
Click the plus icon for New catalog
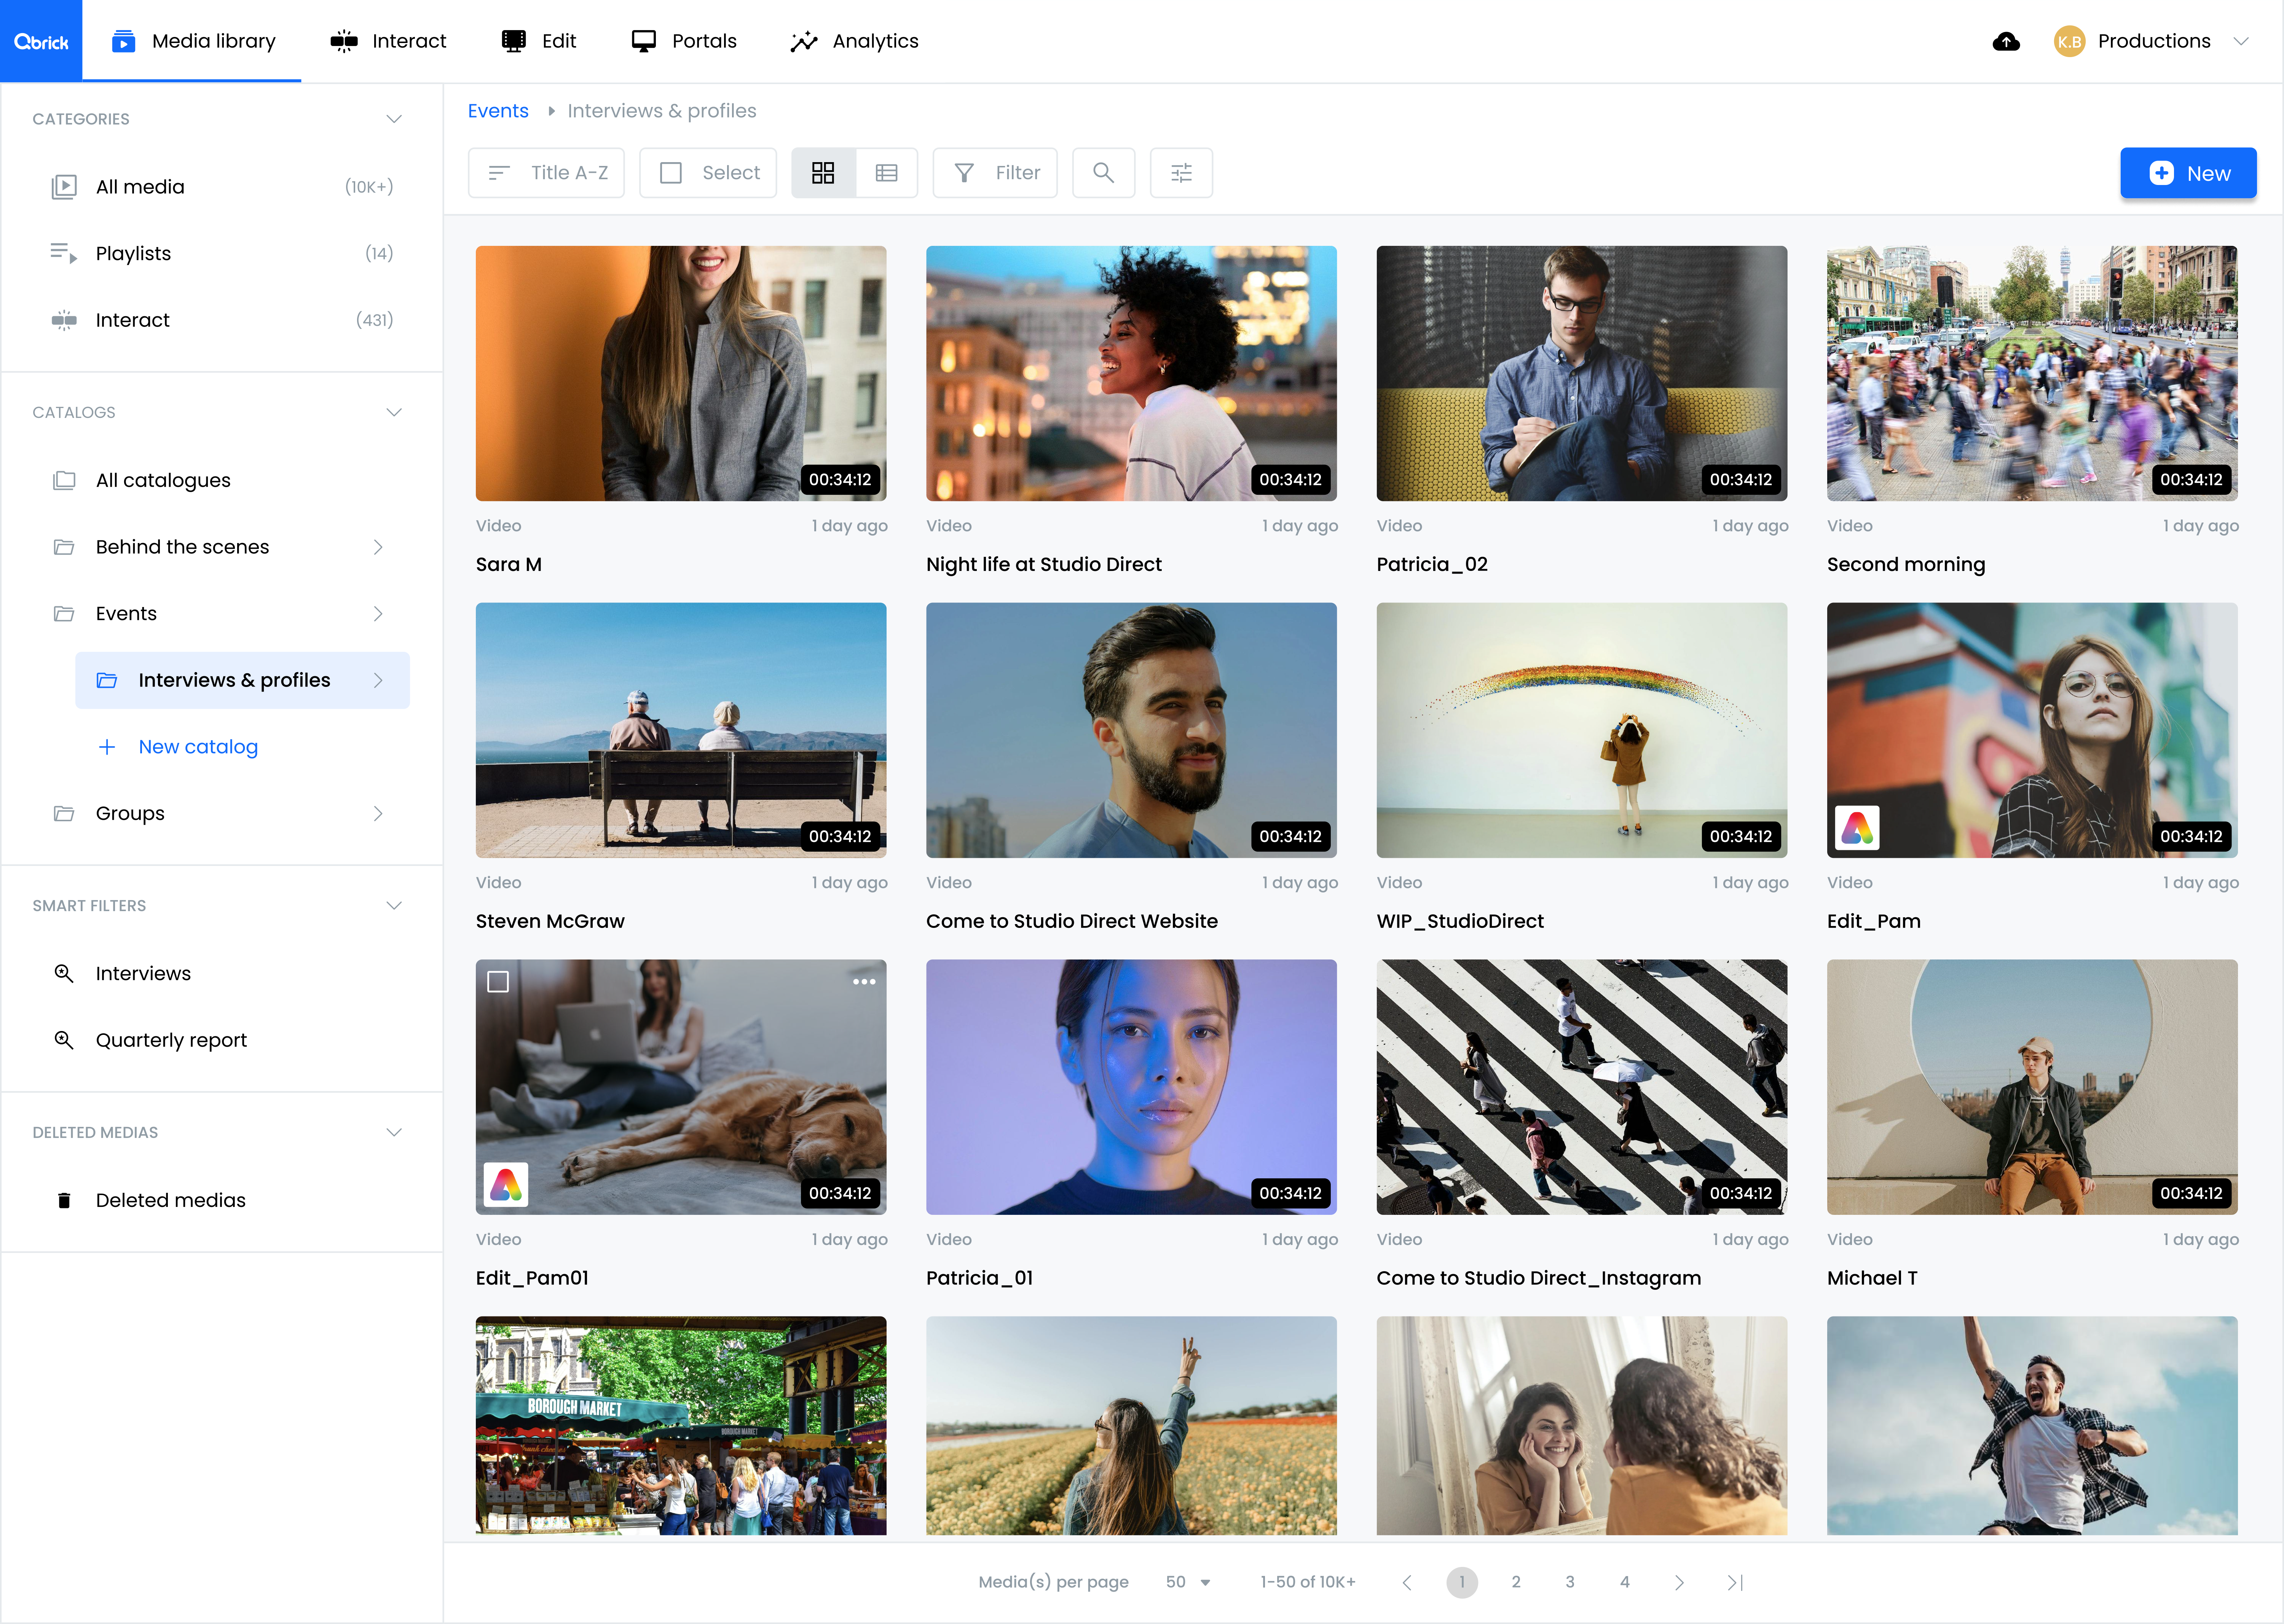pos(107,747)
